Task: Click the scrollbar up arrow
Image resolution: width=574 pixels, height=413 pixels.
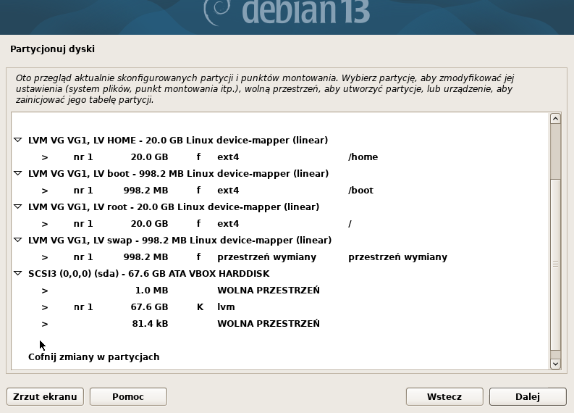Action: point(555,118)
